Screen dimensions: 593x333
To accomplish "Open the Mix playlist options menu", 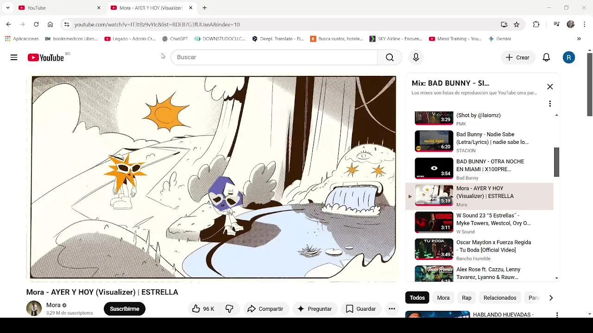I will coord(550,104).
